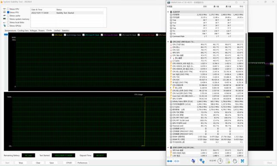Viewport: 277px width, 166px height.
Task: Click the grayed collapse arrows icon in HWiNFO
Action: coord(177,161)
